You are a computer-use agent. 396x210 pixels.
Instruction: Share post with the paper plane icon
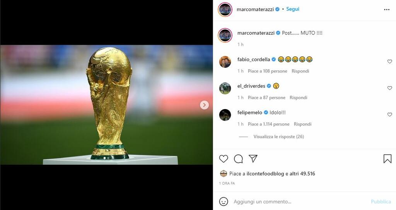point(253,159)
